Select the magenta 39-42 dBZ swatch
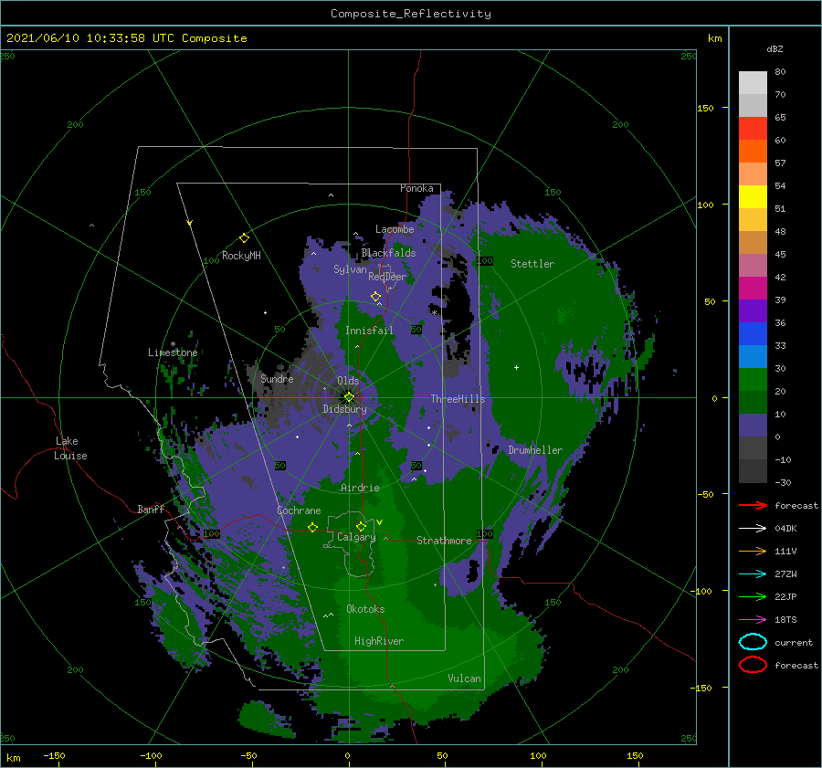This screenshot has width=822, height=768. pyautogui.click(x=753, y=289)
